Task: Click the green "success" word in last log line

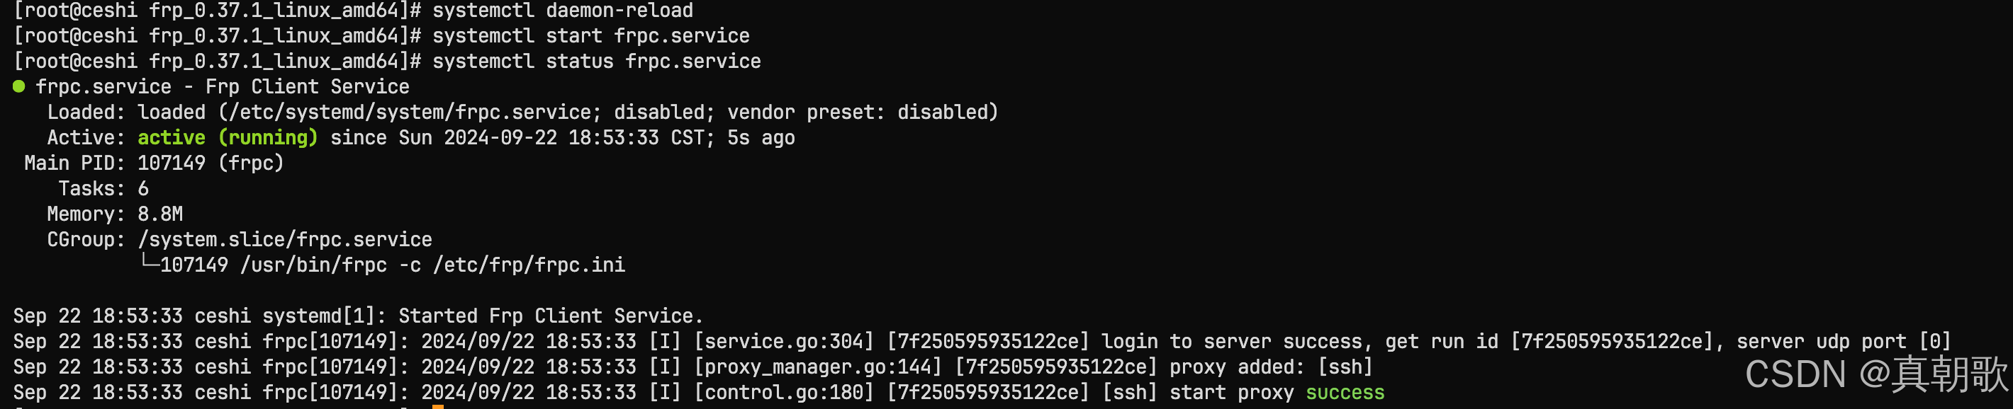Action: point(1344,393)
